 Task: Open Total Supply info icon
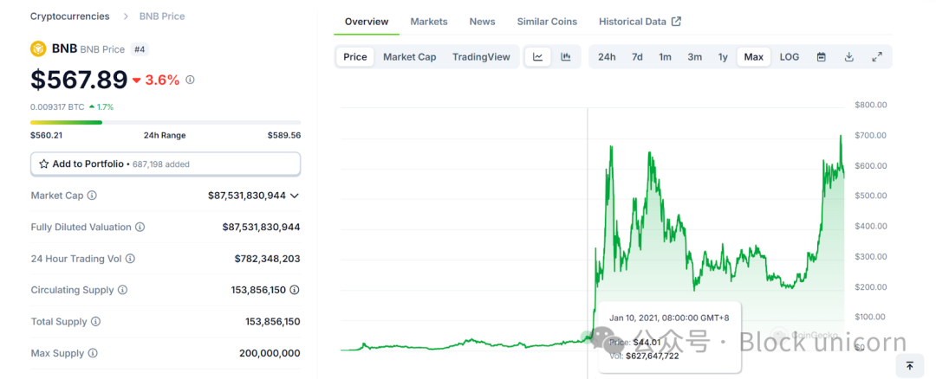coord(95,322)
